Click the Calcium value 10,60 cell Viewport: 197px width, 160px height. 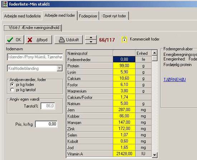pyautogui.click(x=124, y=78)
